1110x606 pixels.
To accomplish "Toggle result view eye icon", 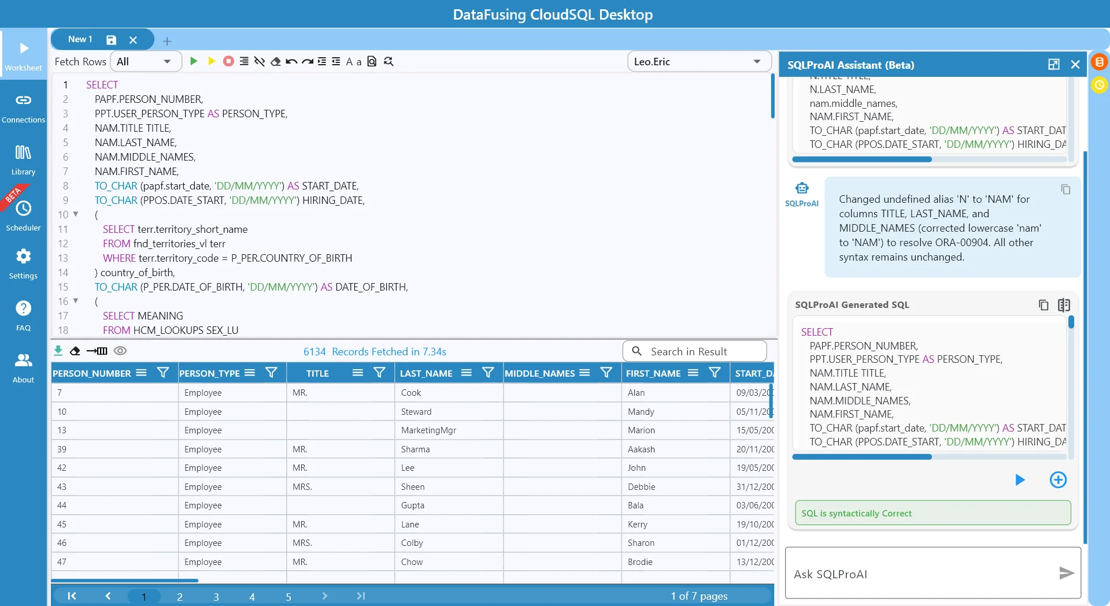I will click(x=120, y=351).
